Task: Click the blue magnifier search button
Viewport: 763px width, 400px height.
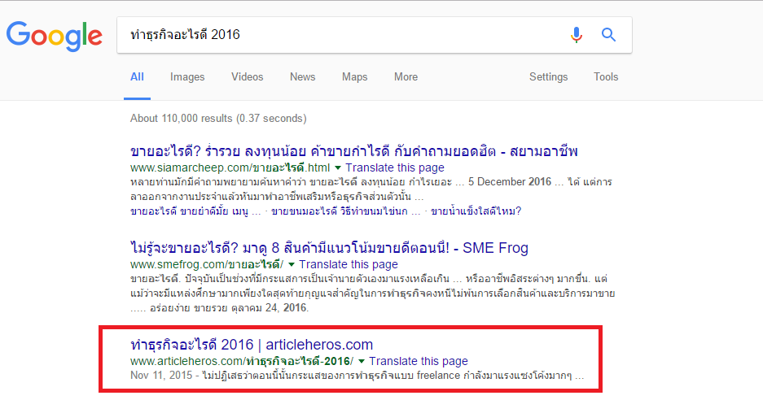Action: 608,35
